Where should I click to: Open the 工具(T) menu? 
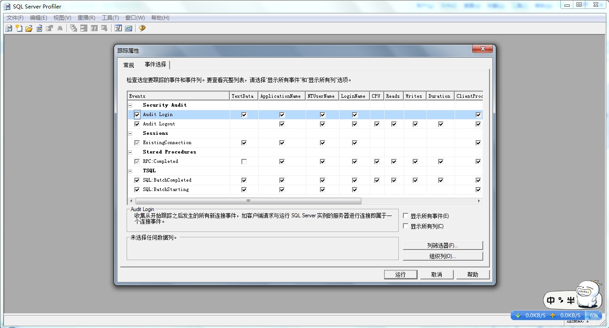(x=110, y=18)
